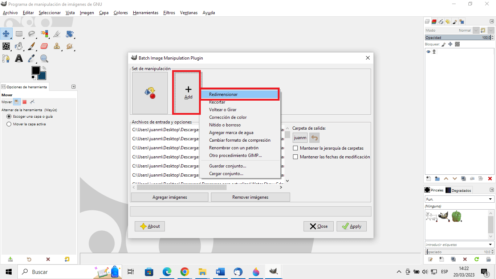
Task: Swap foreground and background colors
Action: click(44, 68)
